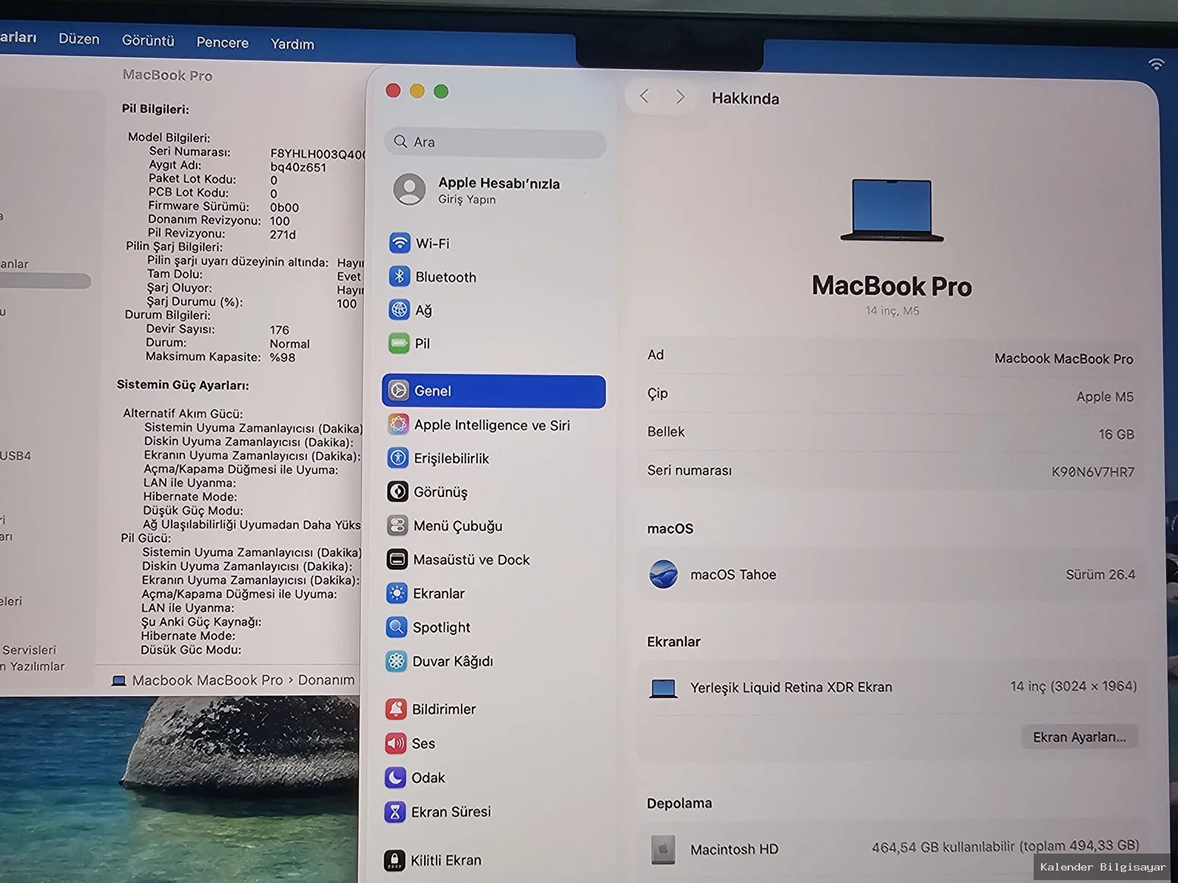This screenshot has width=1178, height=883.
Task: Click the Wi-Fi status icon in menu bar
Action: 1157,65
